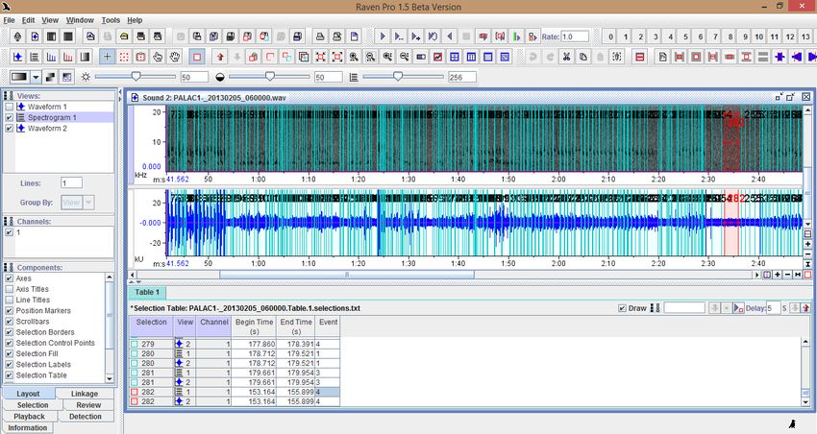Uncheck the Waveform 2 view checkbox

pyautogui.click(x=9, y=129)
